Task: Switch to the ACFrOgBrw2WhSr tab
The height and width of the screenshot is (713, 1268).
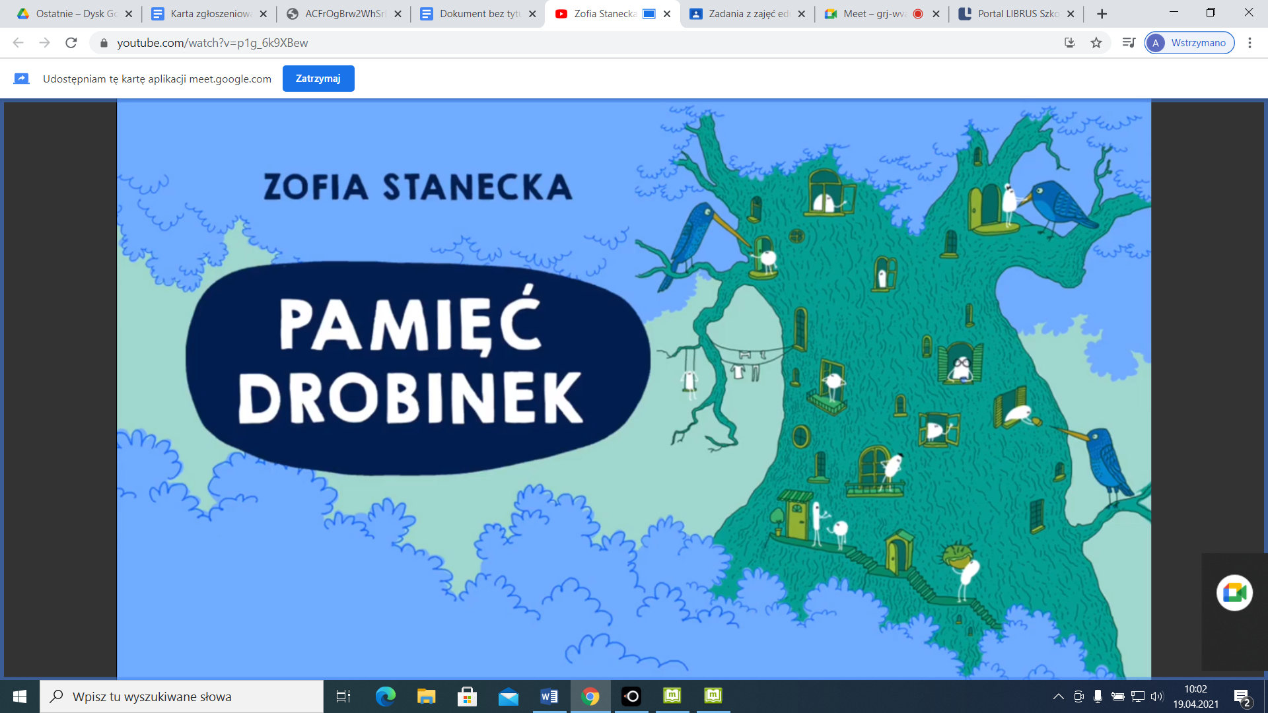Action: (x=345, y=13)
